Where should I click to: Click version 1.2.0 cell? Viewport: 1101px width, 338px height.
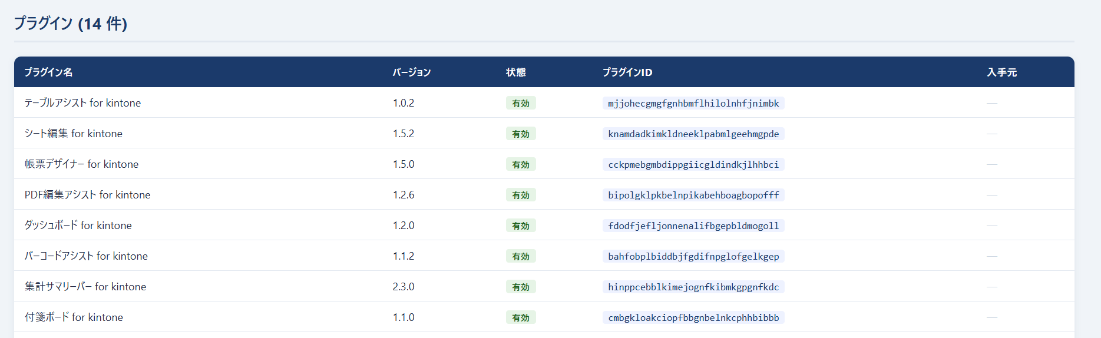coord(404,226)
